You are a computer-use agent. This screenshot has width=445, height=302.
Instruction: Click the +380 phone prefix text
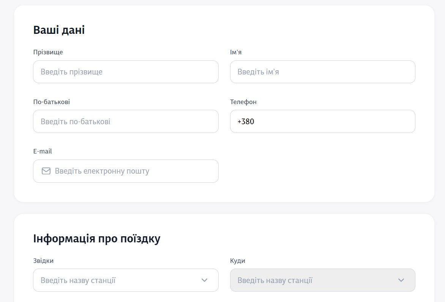246,121
